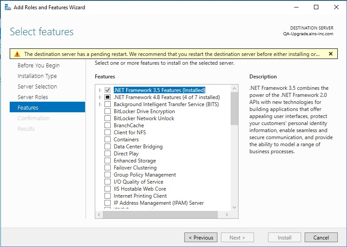Check Background Intelligent Transfer Service (BITS)

click(108, 104)
